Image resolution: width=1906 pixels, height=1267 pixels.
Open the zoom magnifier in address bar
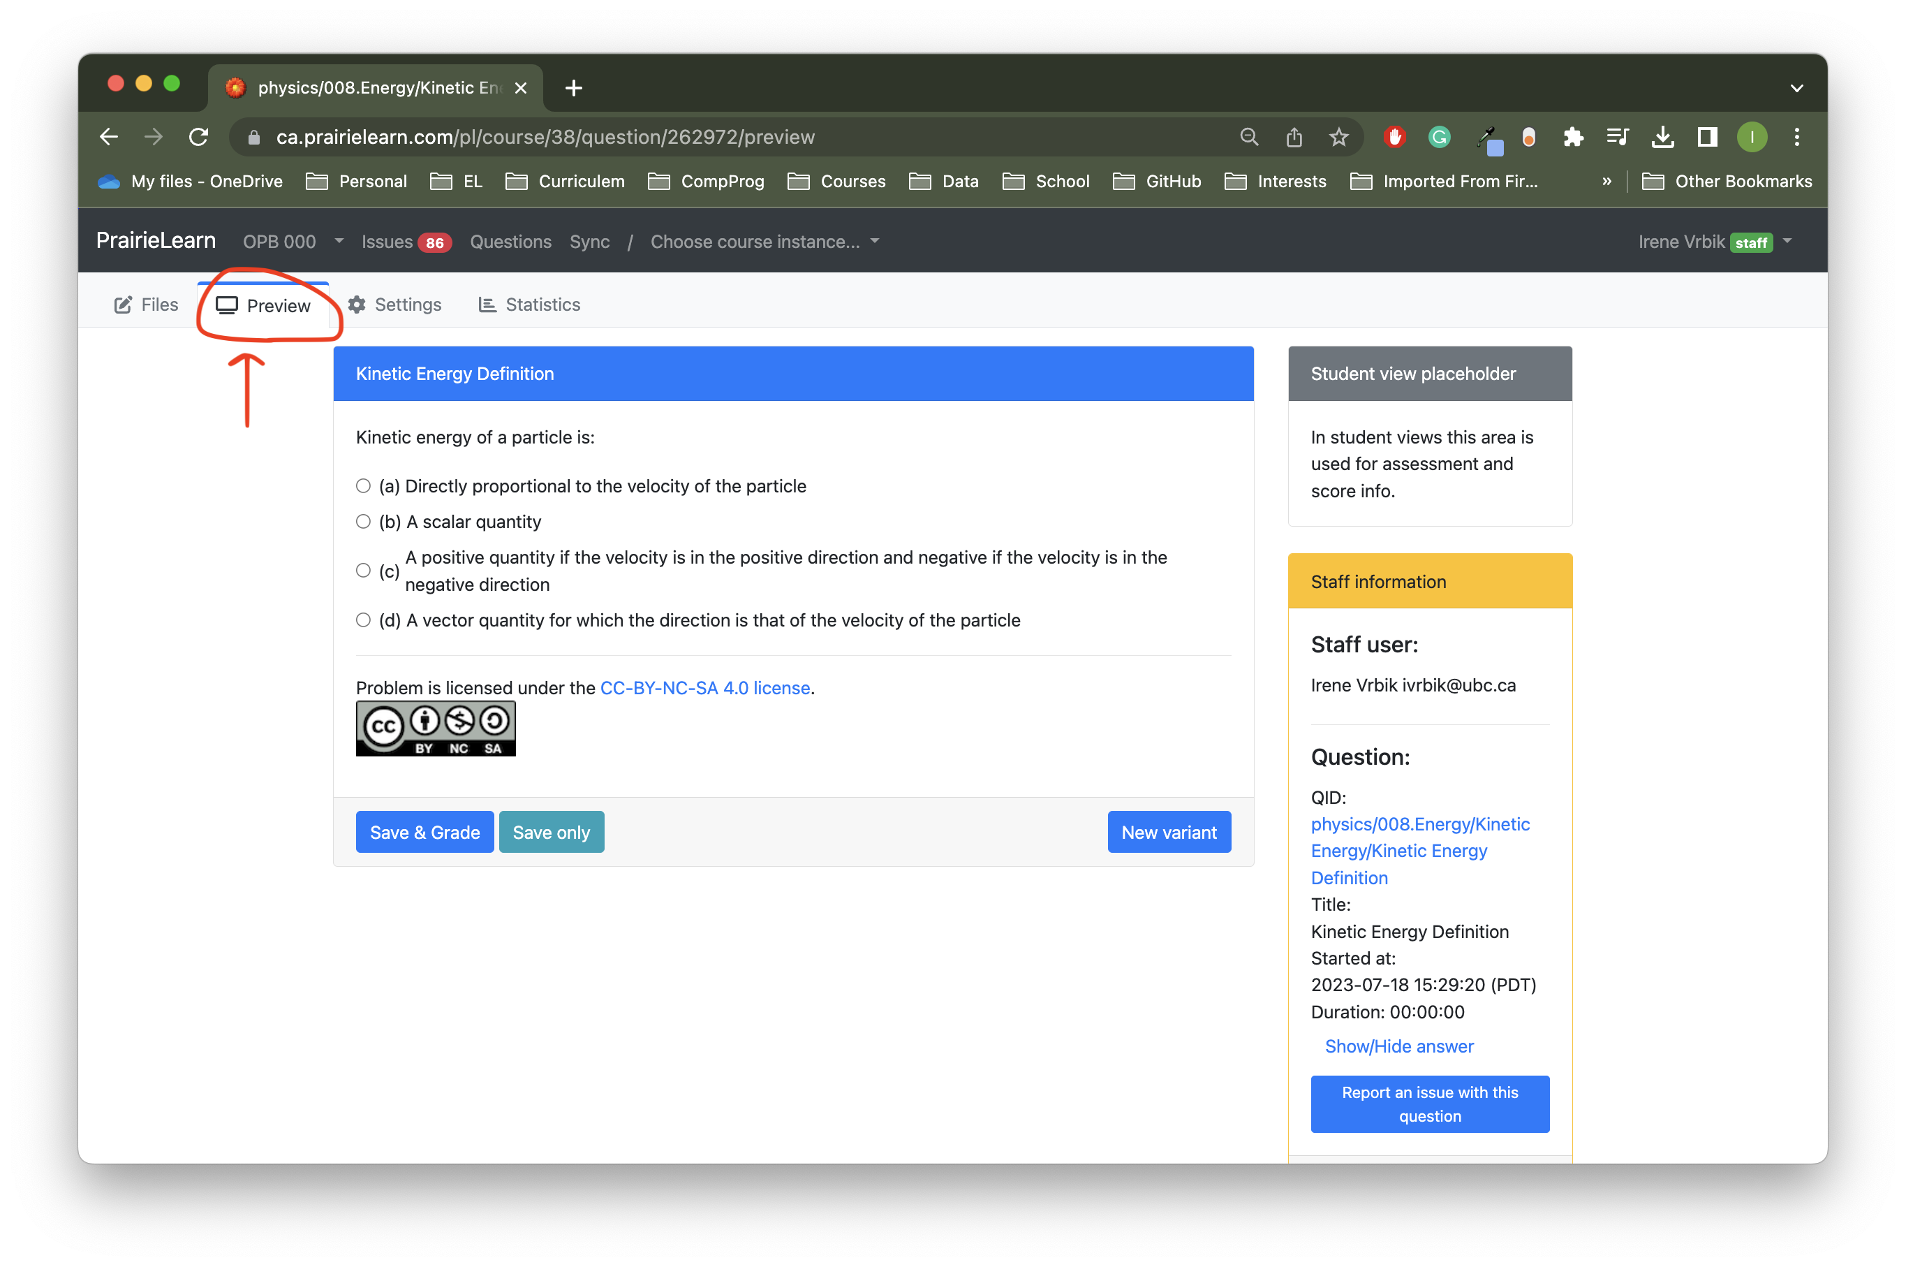click(x=1248, y=137)
